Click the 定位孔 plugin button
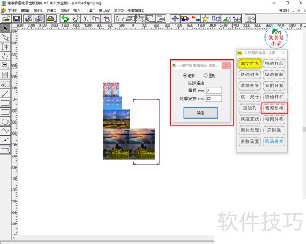 [x=250, y=108]
